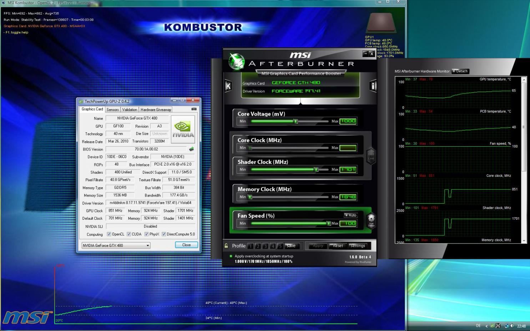Select profile slot 5 in Afterburner
The image size is (530, 331).
coord(280,246)
